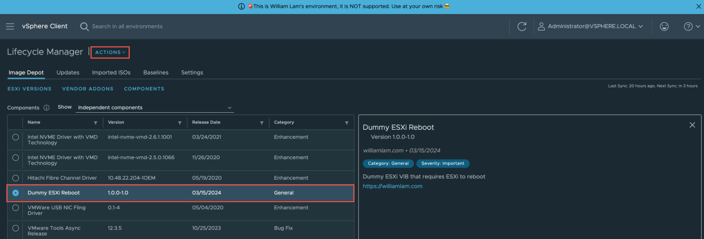The width and height of the screenshot is (704, 239).
Task: Select Dummy ESXi Reboot radio button
Action: (x=16, y=193)
